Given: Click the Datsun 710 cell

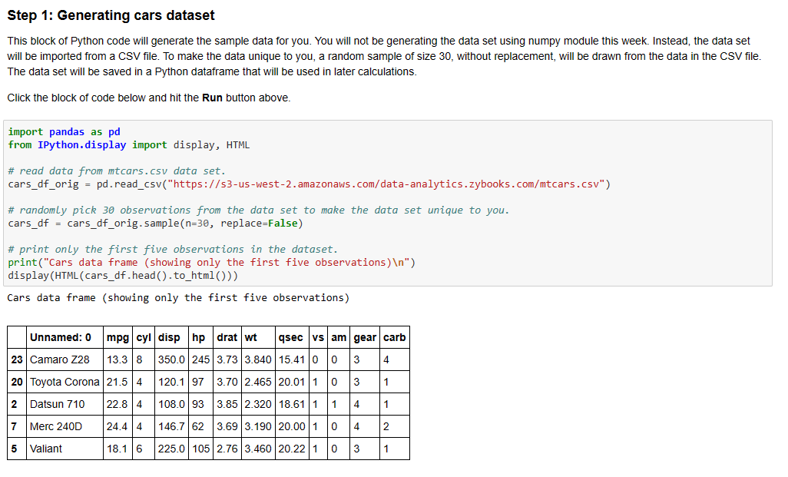Looking at the screenshot, I should pos(65,404).
